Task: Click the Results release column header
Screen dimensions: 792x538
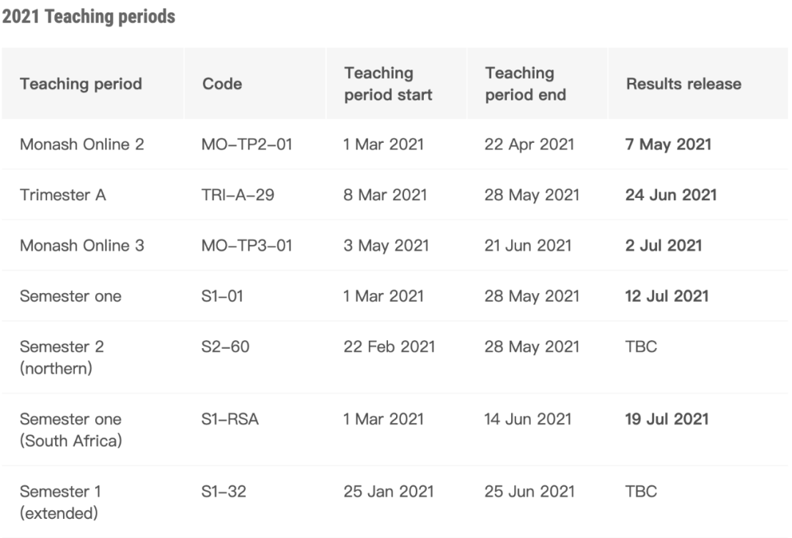Action: tap(684, 84)
